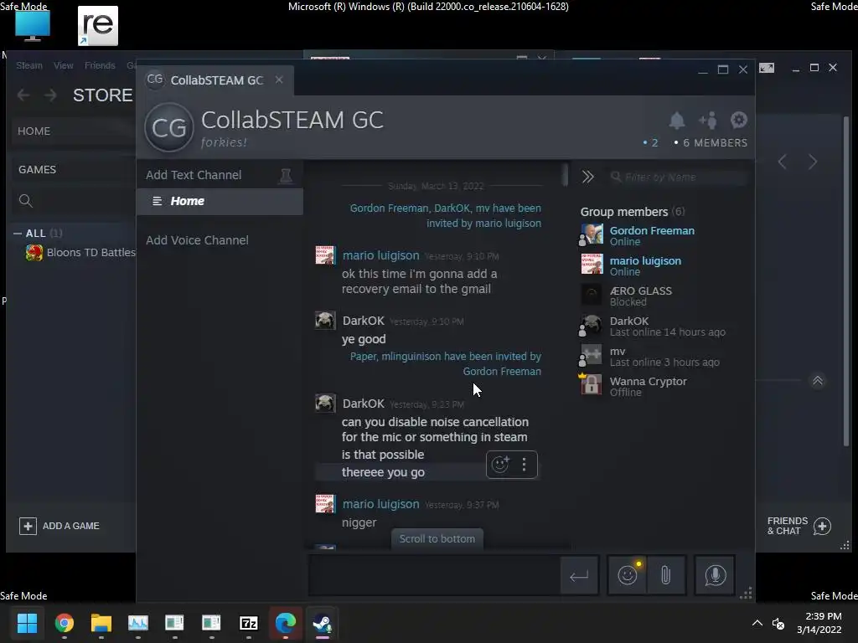This screenshot has height=643, width=858.
Task: Click the pin icon beside Add Text Channel
Action: [x=286, y=176]
